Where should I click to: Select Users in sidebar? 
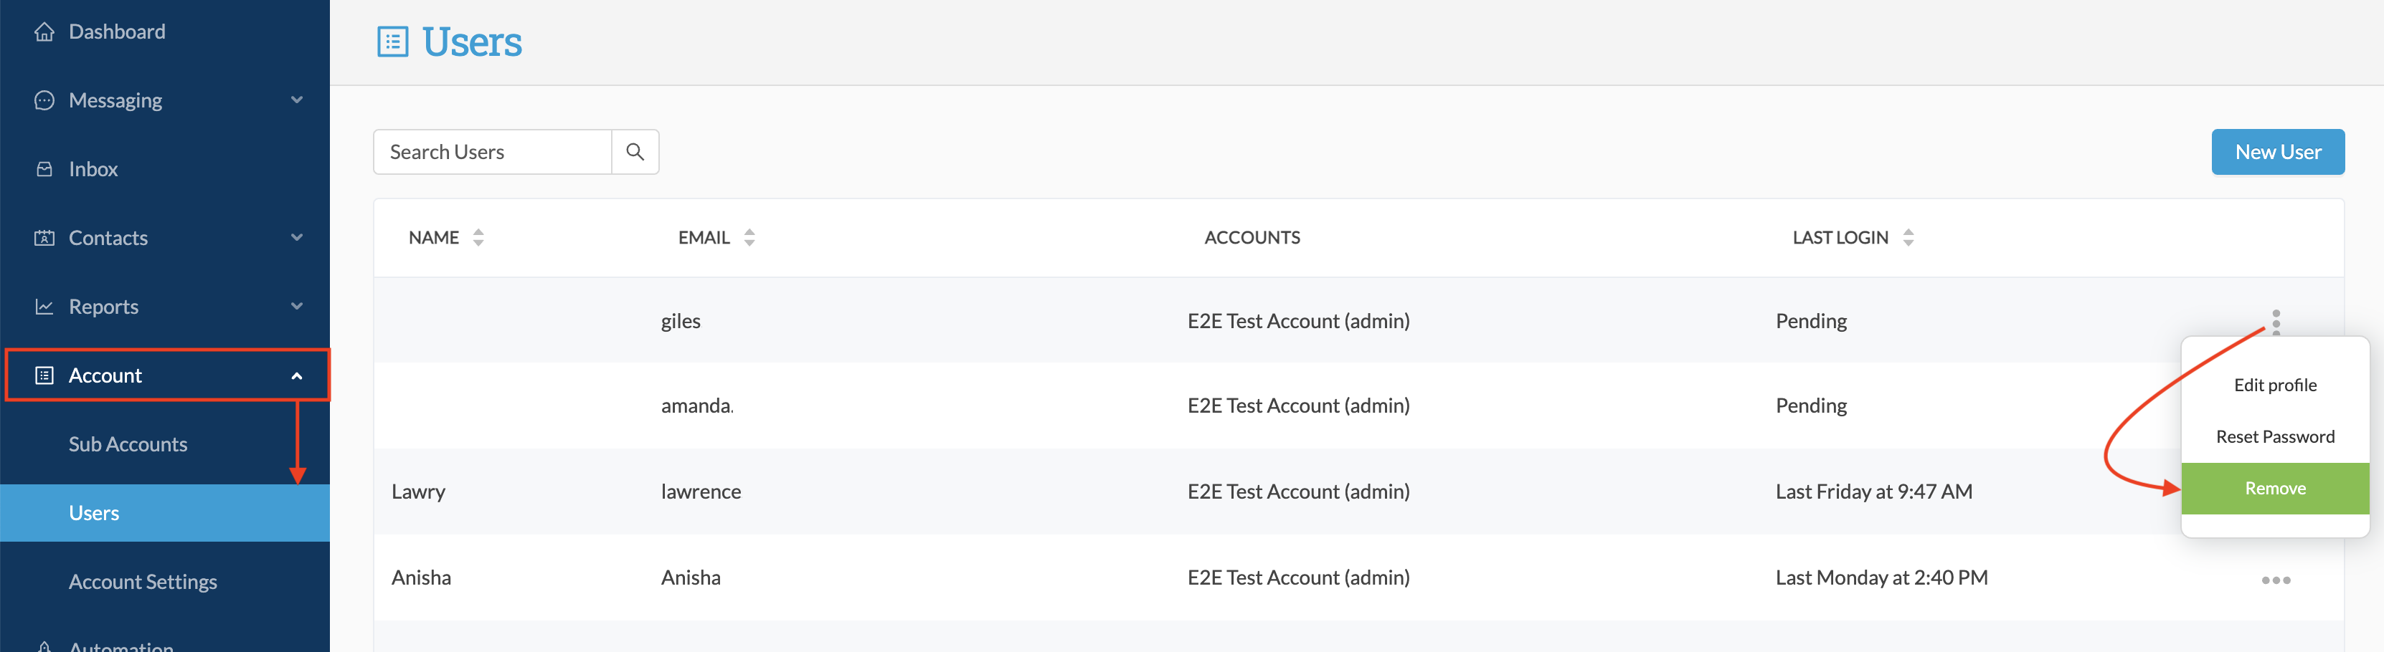coord(165,513)
